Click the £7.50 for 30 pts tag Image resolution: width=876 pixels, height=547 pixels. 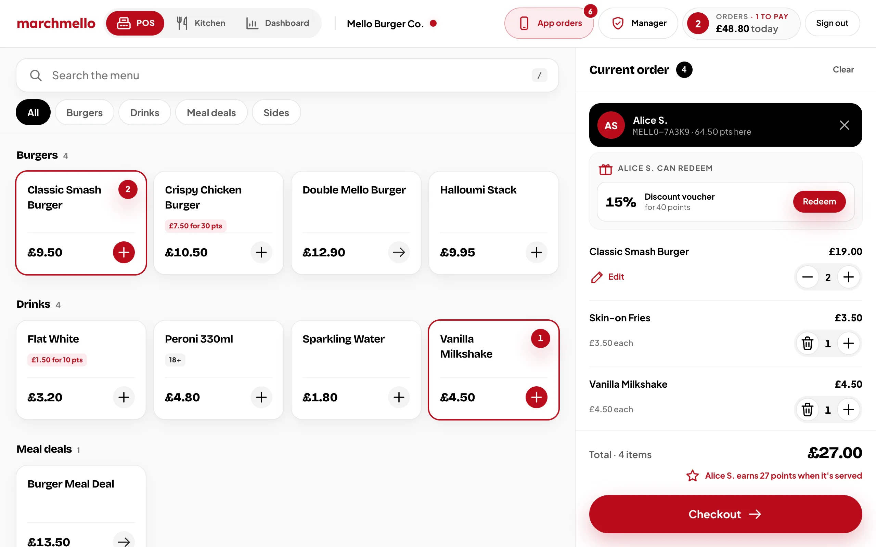195,226
